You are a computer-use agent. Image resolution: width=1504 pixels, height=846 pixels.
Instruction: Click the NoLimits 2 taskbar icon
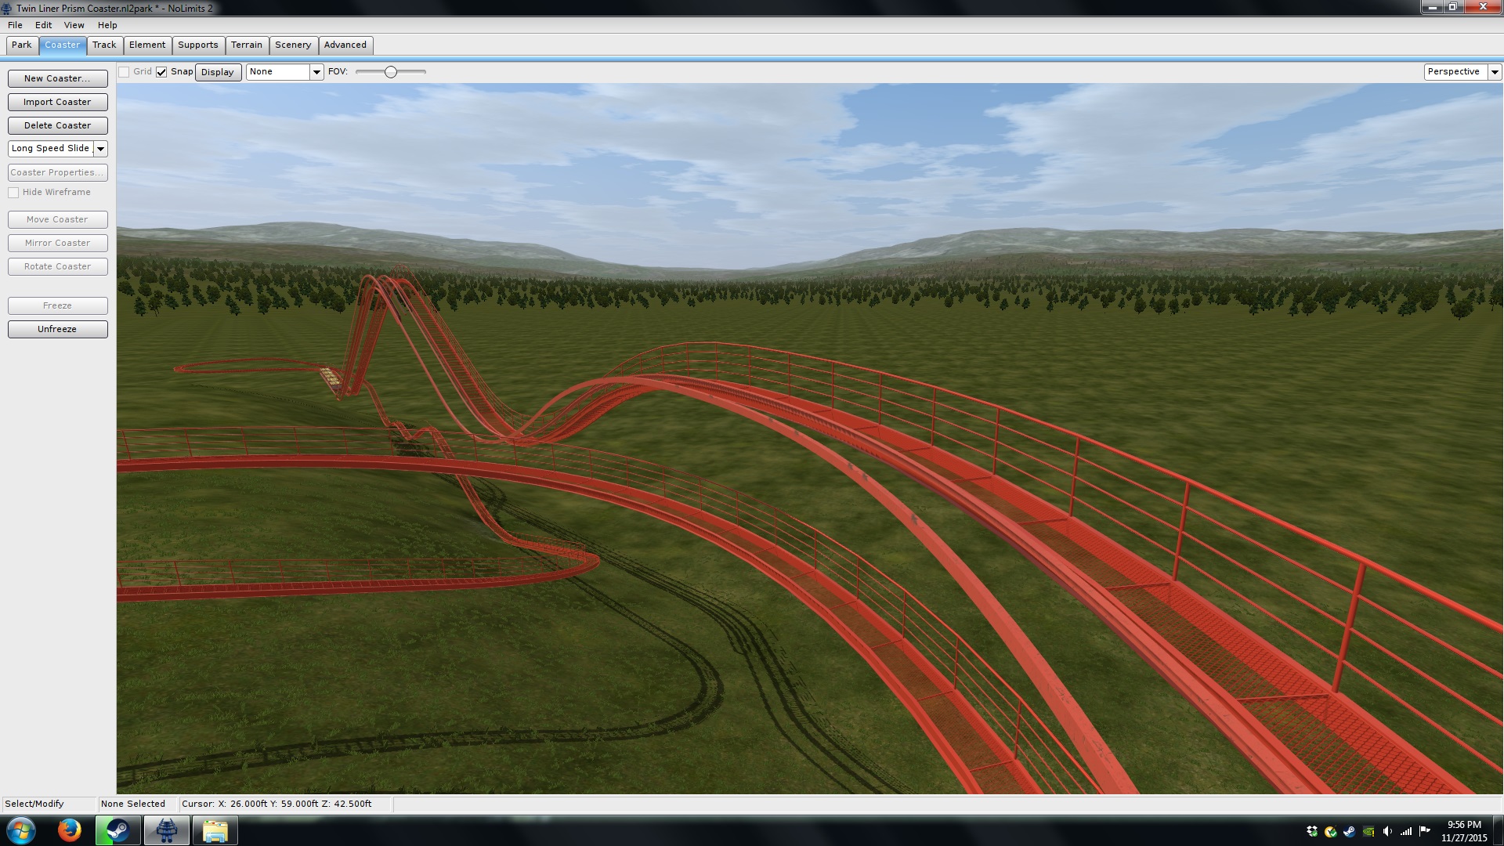point(166,830)
